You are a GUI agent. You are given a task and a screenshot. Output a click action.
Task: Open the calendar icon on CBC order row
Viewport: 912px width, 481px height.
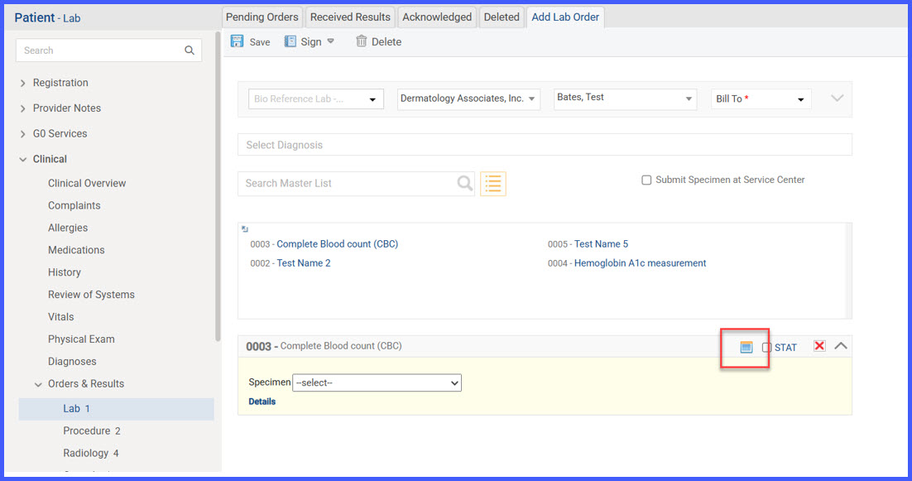tap(746, 347)
